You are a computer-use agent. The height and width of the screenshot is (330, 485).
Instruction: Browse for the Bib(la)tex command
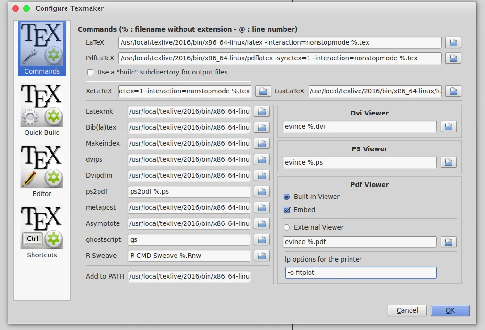coord(262,127)
